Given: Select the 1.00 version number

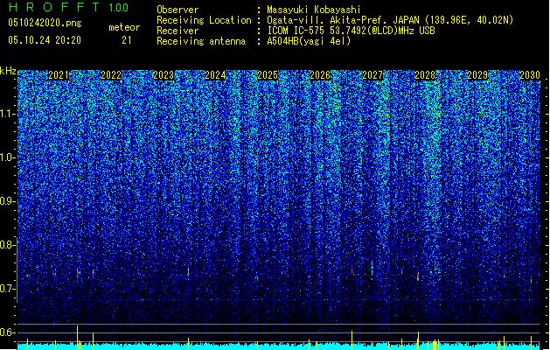Looking at the screenshot, I should point(119,7).
